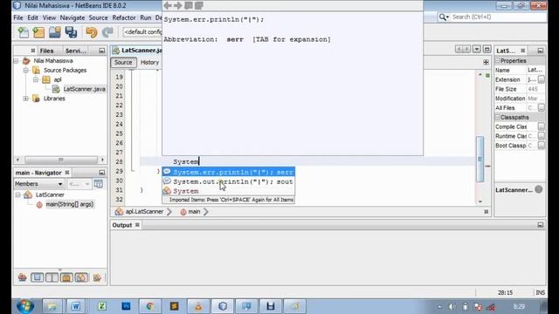Select the System.err.println serr completion item

pyautogui.click(x=229, y=172)
